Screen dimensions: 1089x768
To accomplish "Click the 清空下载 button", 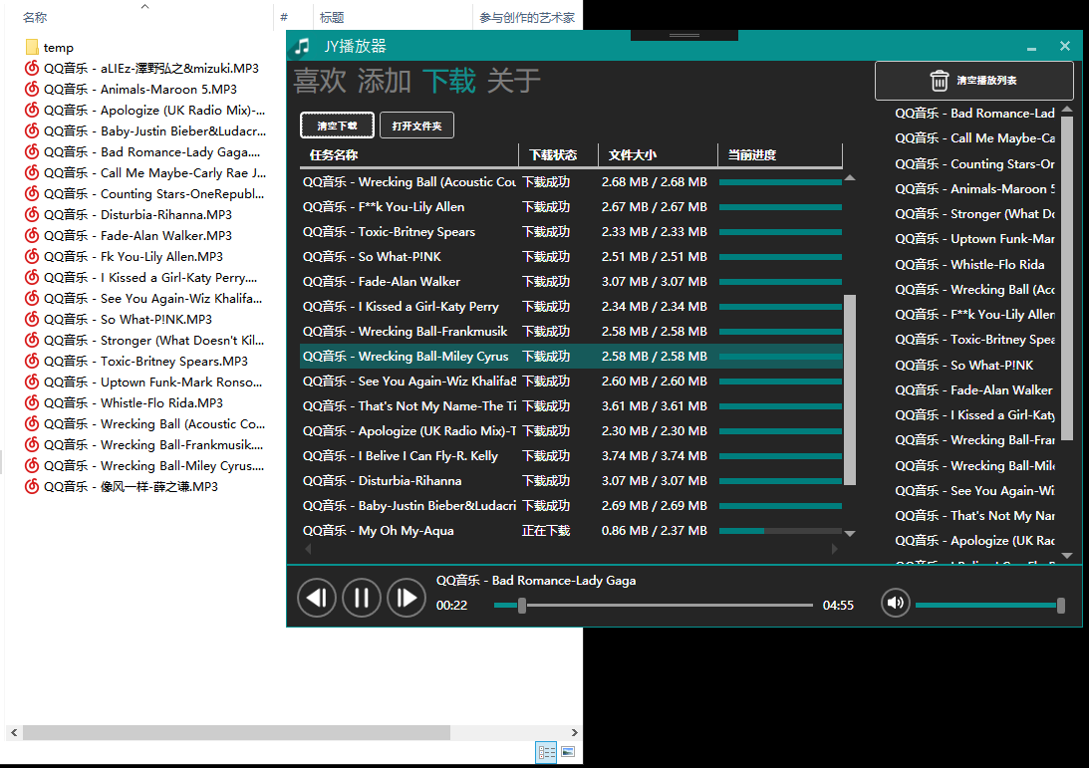I will click(x=337, y=125).
